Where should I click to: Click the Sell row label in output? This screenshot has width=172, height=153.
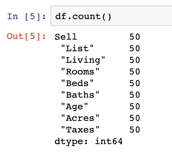pyautogui.click(x=66, y=37)
